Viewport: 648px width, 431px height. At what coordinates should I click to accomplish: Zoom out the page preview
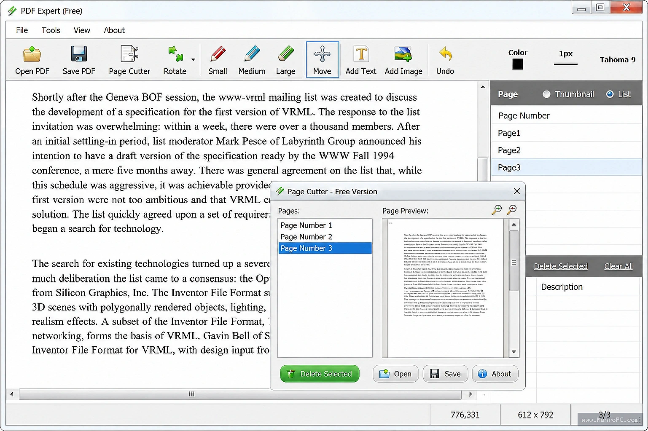point(511,209)
